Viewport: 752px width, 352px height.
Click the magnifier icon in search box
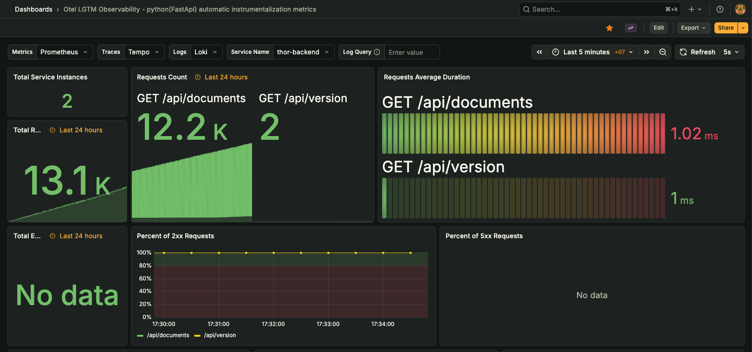point(526,9)
